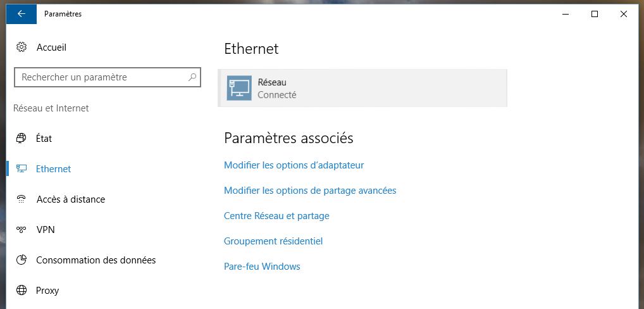The image size is (644, 309).
Task: Open the État settings page
Action: click(x=44, y=139)
